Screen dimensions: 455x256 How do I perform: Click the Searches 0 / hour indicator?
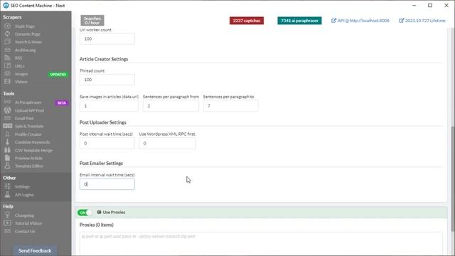pyautogui.click(x=92, y=21)
